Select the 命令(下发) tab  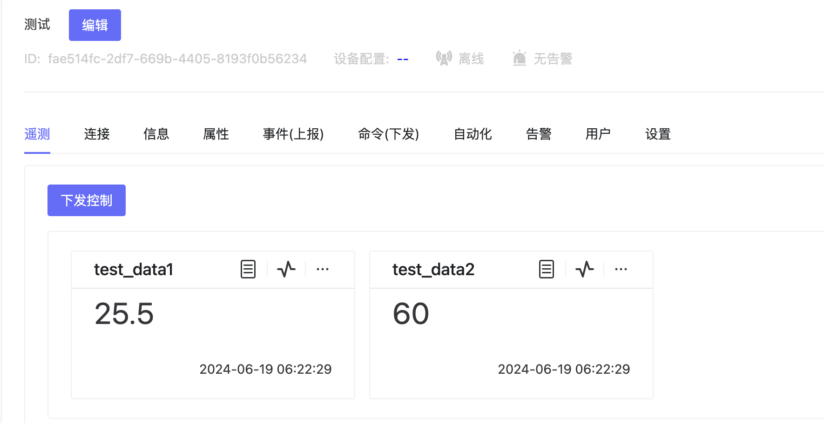(x=389, y=134)
